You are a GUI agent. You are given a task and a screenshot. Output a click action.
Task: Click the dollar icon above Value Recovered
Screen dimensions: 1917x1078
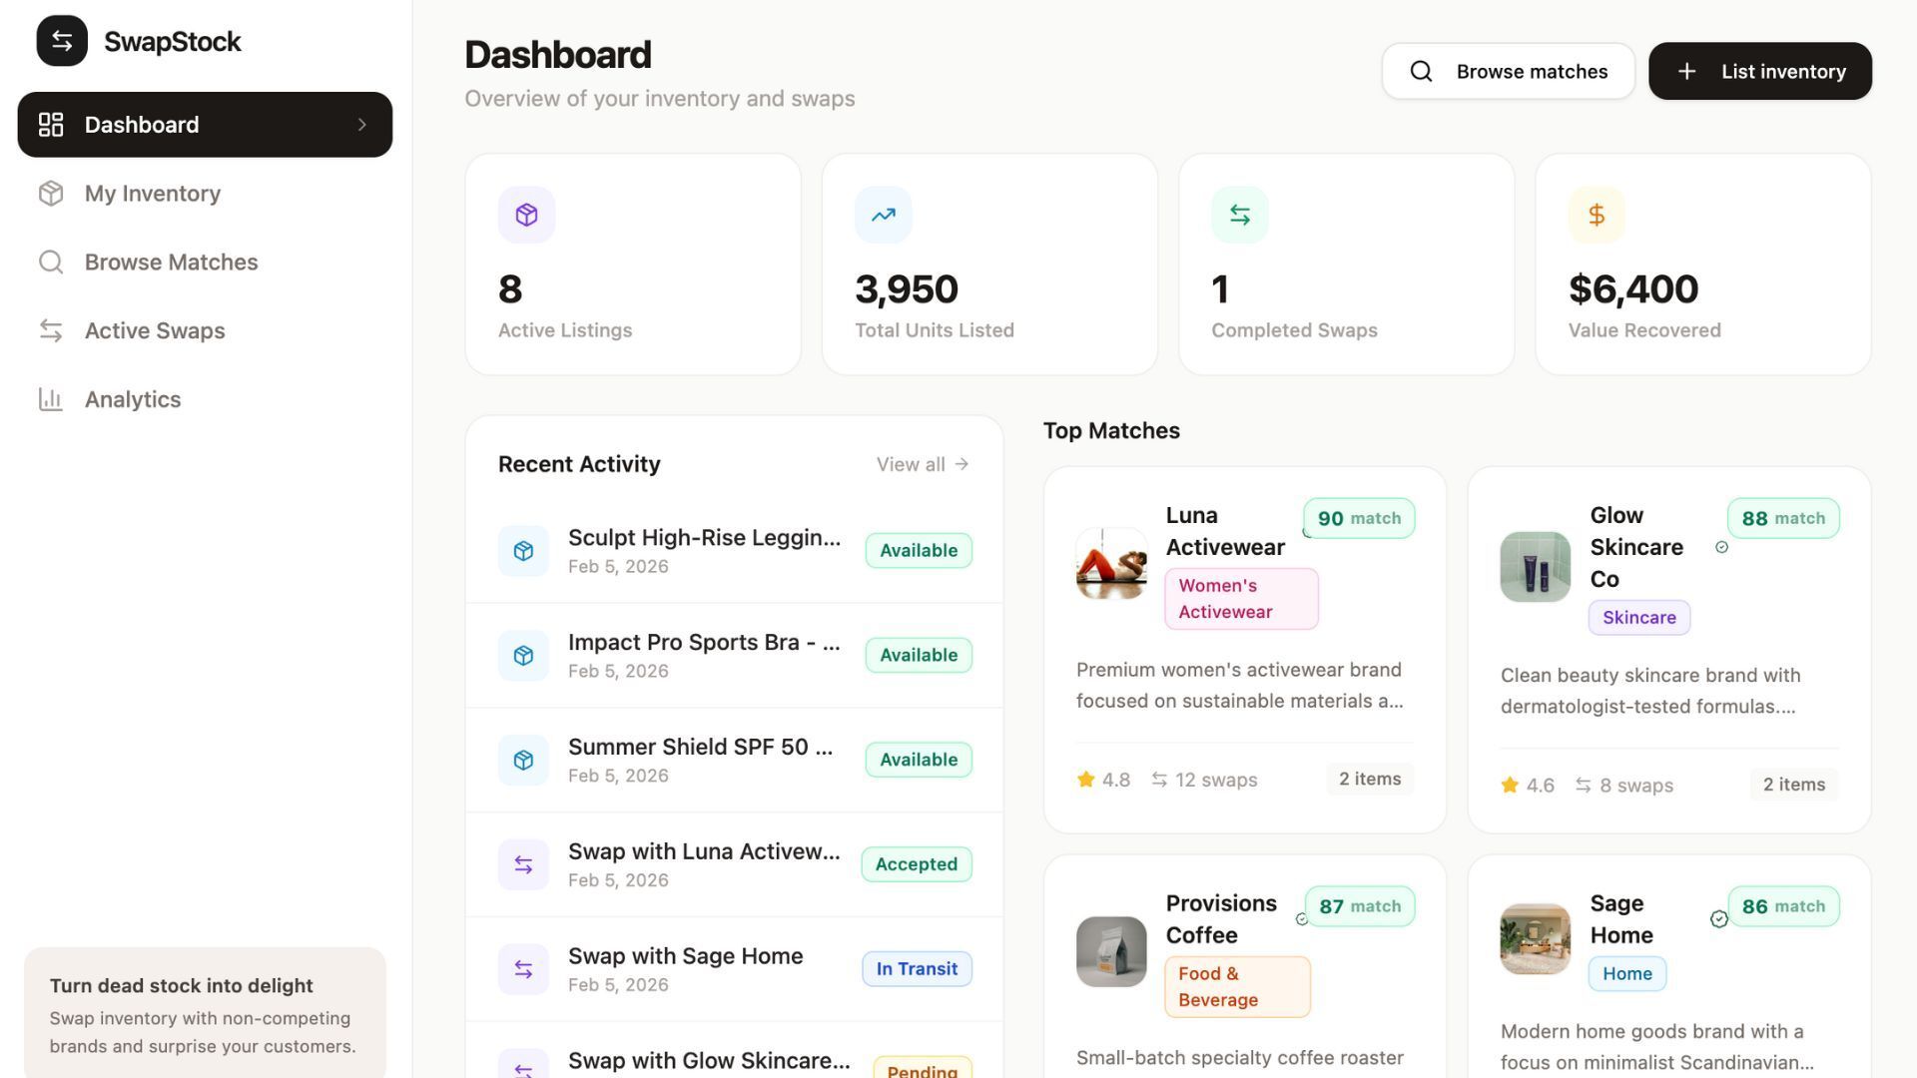(x=1596, y=215)
